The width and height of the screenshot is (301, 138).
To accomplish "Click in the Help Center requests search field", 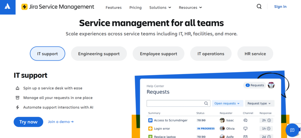I will [178, 103].
